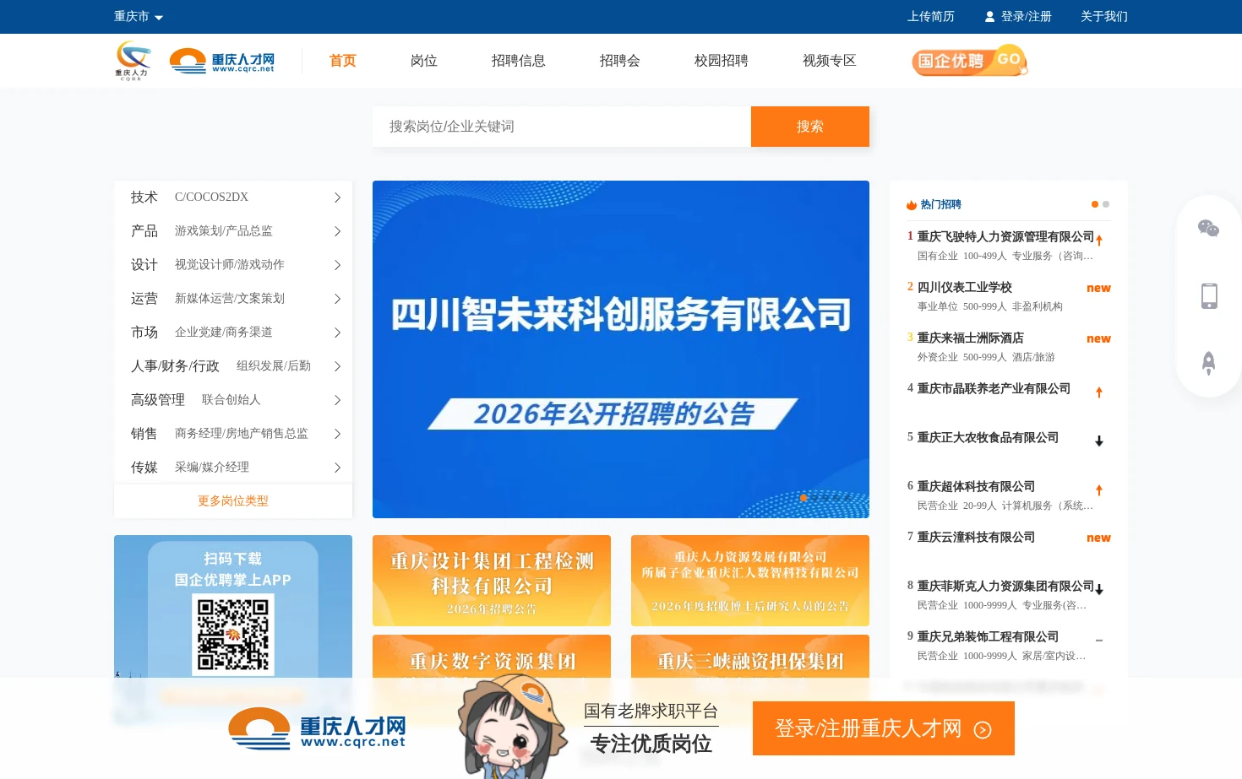Click the rocket back-to-top icon
The height and width of the screenshot is (779, 1242).
tap(1209, 364)
